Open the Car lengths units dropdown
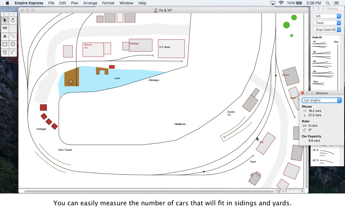Screen dimensions: 345x215 click(321, 100)
